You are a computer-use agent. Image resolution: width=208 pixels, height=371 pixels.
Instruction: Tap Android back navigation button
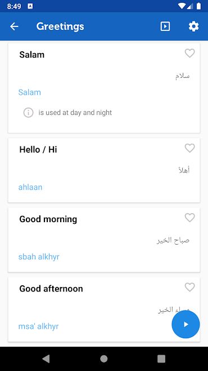46,359
